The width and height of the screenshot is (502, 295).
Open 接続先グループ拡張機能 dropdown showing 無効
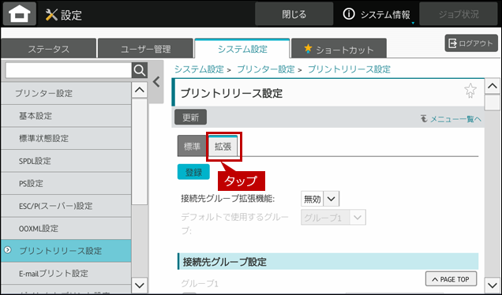[x=320, y=199]
